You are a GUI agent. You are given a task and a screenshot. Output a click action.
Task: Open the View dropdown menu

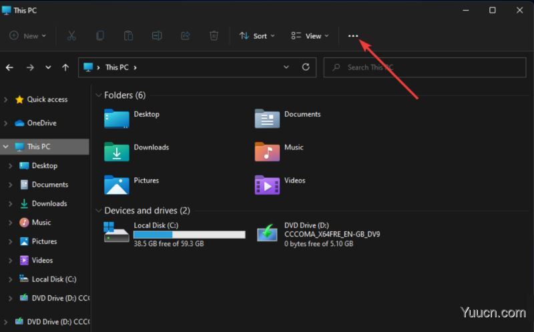(x=310, y=36)
